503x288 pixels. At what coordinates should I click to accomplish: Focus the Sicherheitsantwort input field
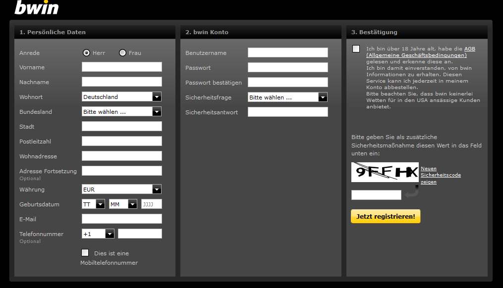pos(288,112)
